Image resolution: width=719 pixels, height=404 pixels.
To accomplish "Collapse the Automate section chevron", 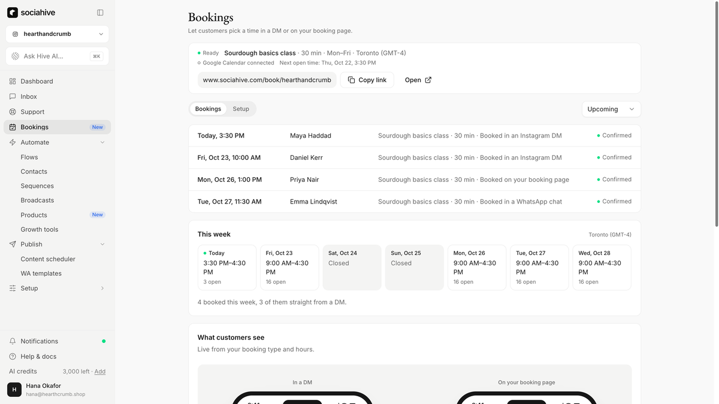I will click(102, 142).
